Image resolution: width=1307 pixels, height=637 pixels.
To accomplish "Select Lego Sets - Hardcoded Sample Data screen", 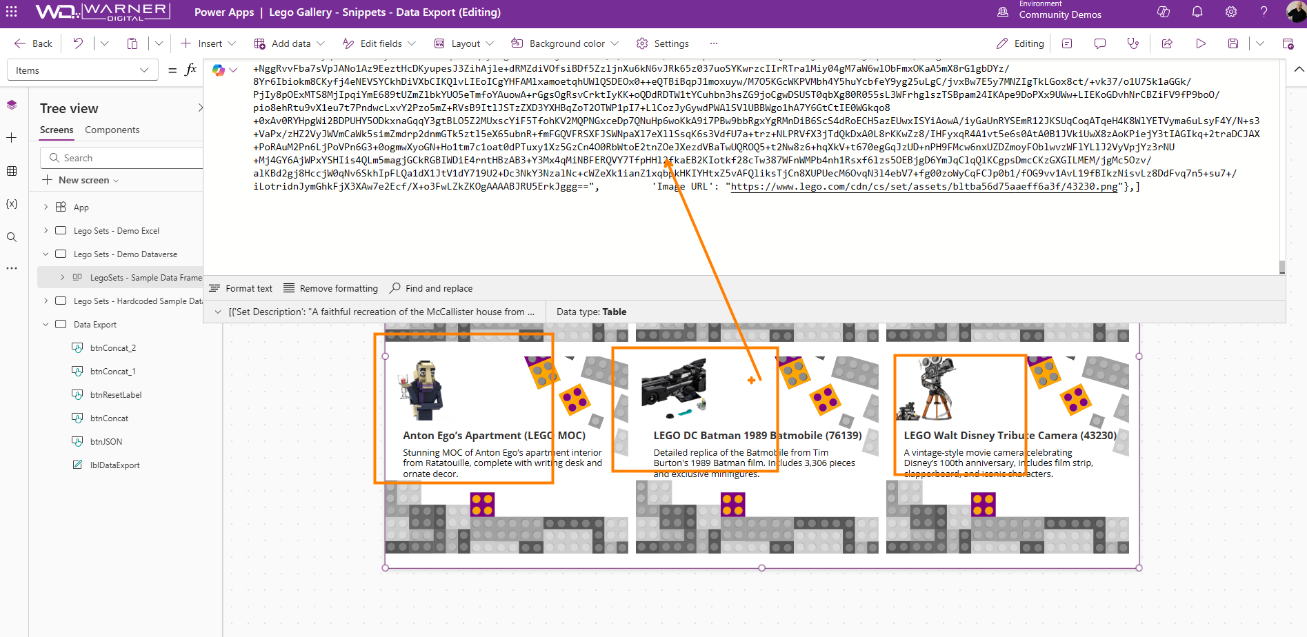I will [x=138, y=301].
